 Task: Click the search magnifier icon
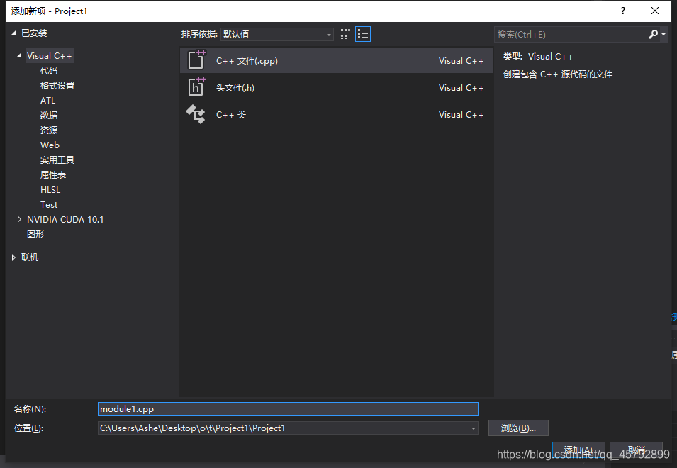click(x=654, y=34)
